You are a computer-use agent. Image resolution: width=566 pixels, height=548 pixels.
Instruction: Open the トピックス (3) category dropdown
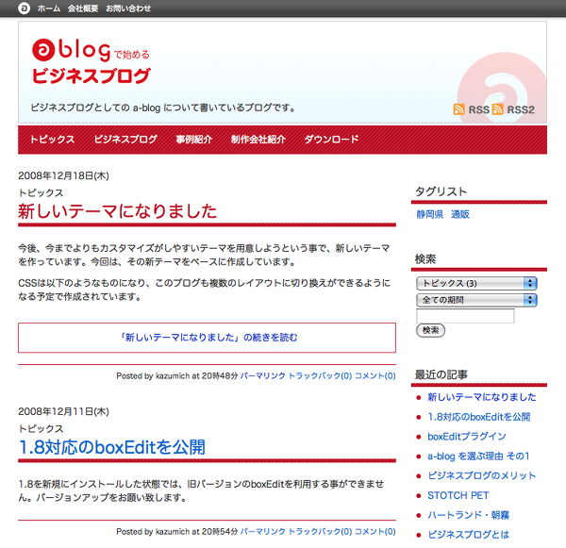click(476, 283)
